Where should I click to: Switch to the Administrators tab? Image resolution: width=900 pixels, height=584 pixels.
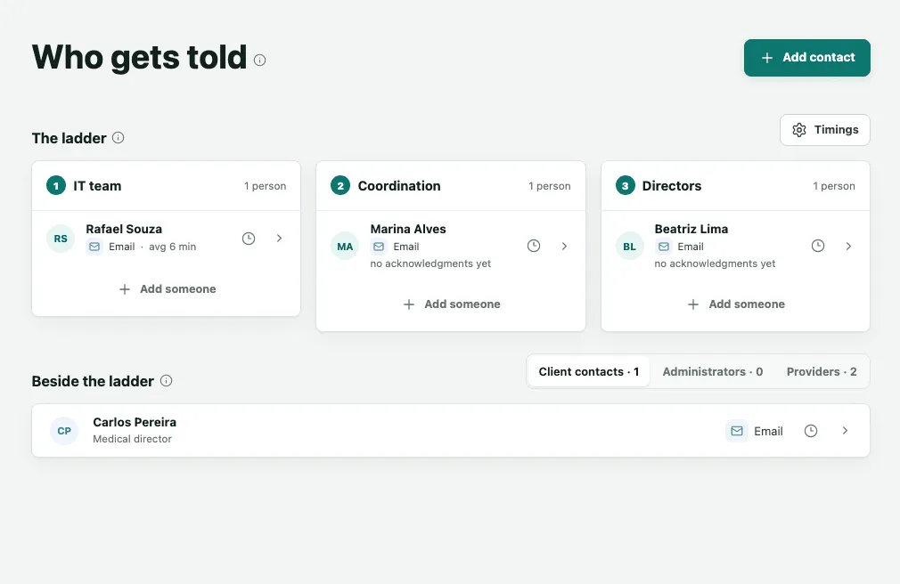712,372
